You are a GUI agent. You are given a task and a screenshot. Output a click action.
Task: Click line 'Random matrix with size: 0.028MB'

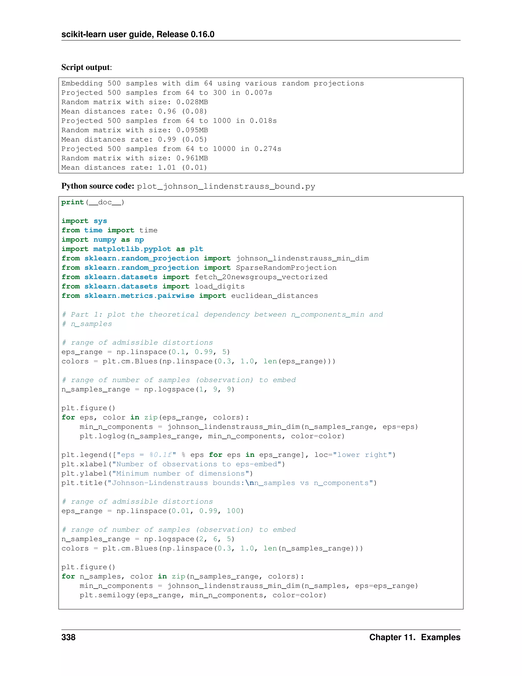[135, 102]
